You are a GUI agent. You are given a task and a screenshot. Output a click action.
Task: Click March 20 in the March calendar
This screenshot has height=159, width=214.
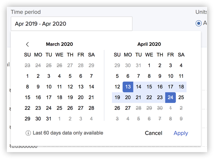tap(81, 98)
